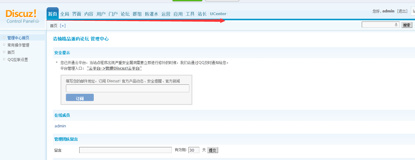This screenshot has height=160, width=415.
Task: Go to the 门户 tab
Action: (x=113, y=14)
